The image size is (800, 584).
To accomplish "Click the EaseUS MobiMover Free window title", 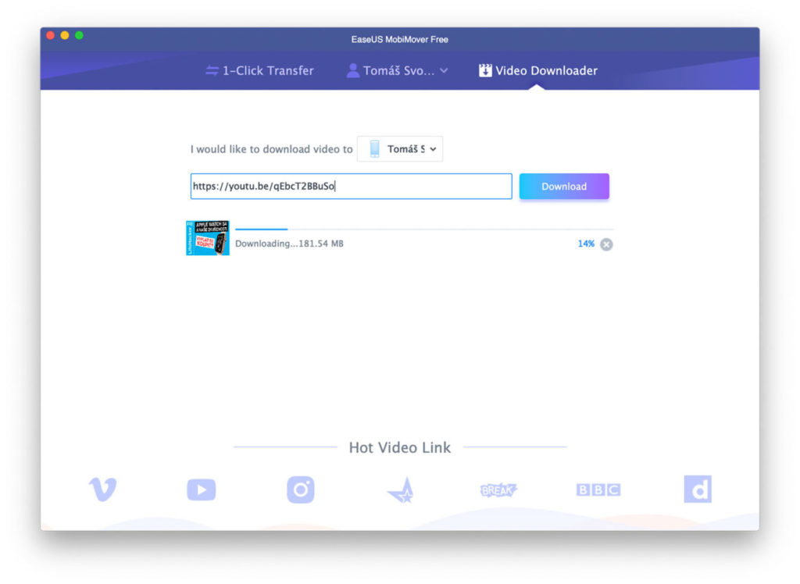I will coord(399,39).
